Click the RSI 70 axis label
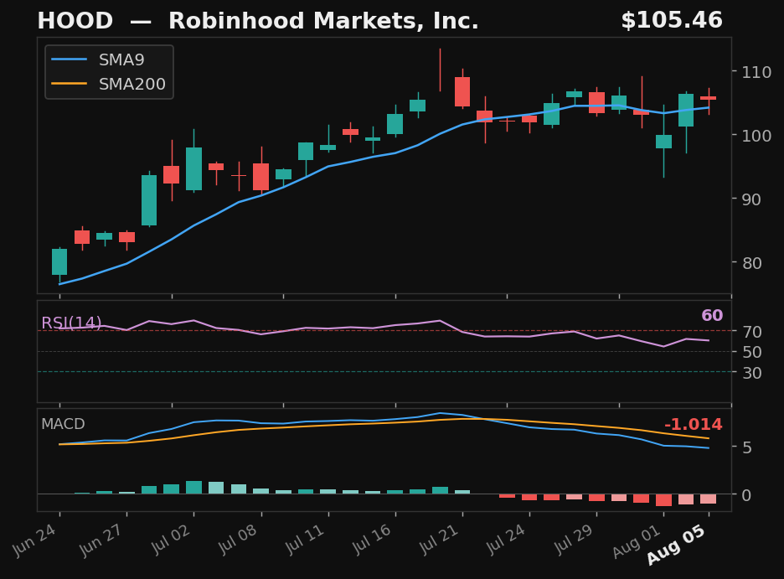The image size is (784, 579). [x=751, y=332]
